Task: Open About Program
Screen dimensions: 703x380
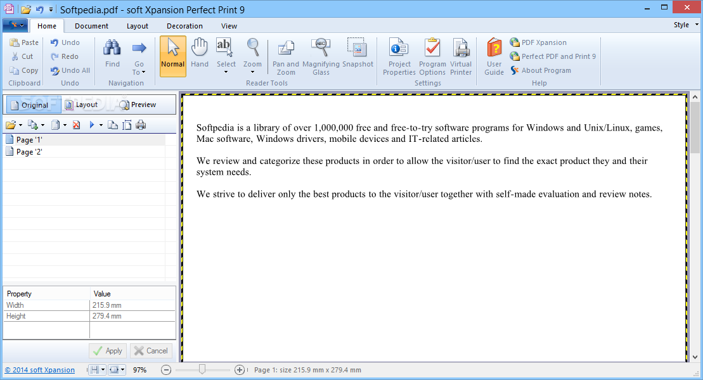Action: point(541,70)
